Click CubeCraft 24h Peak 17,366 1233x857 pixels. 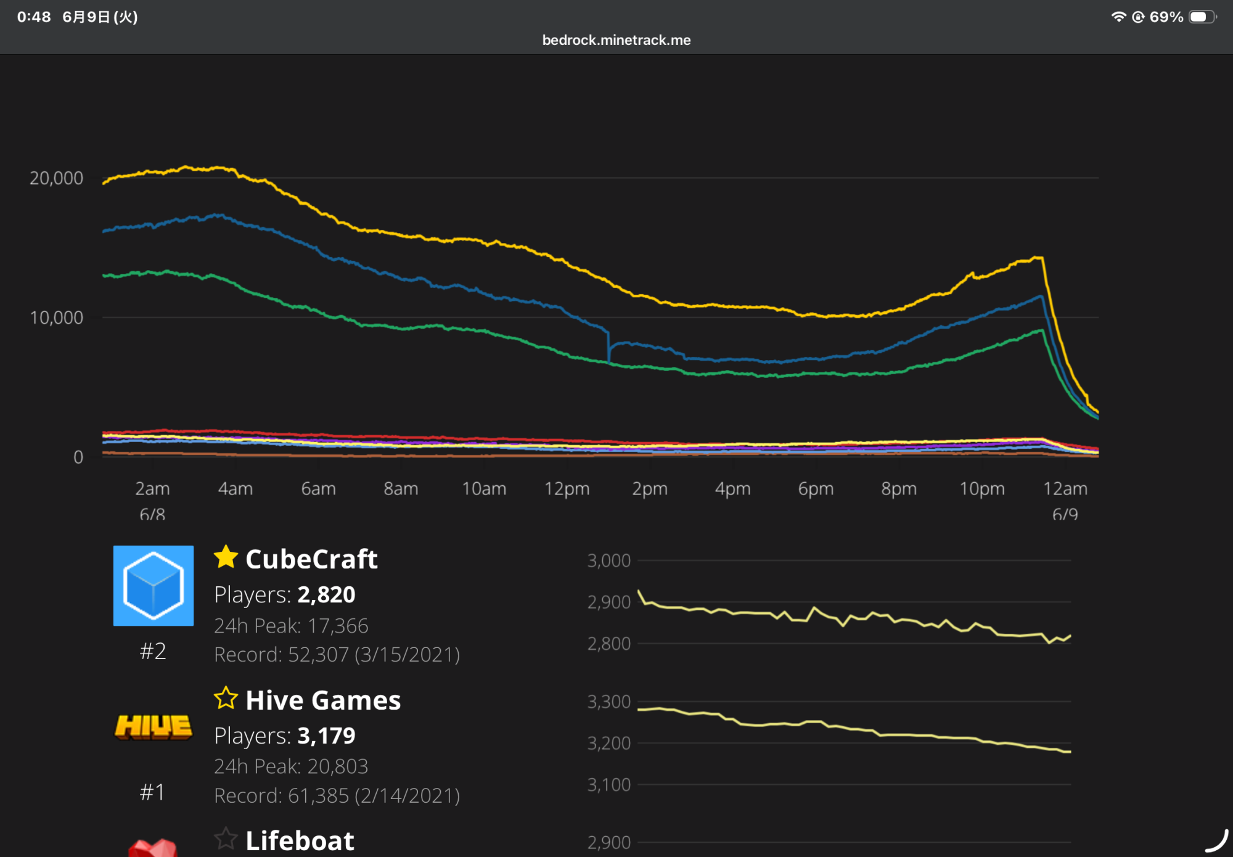(x=291, y=626)
